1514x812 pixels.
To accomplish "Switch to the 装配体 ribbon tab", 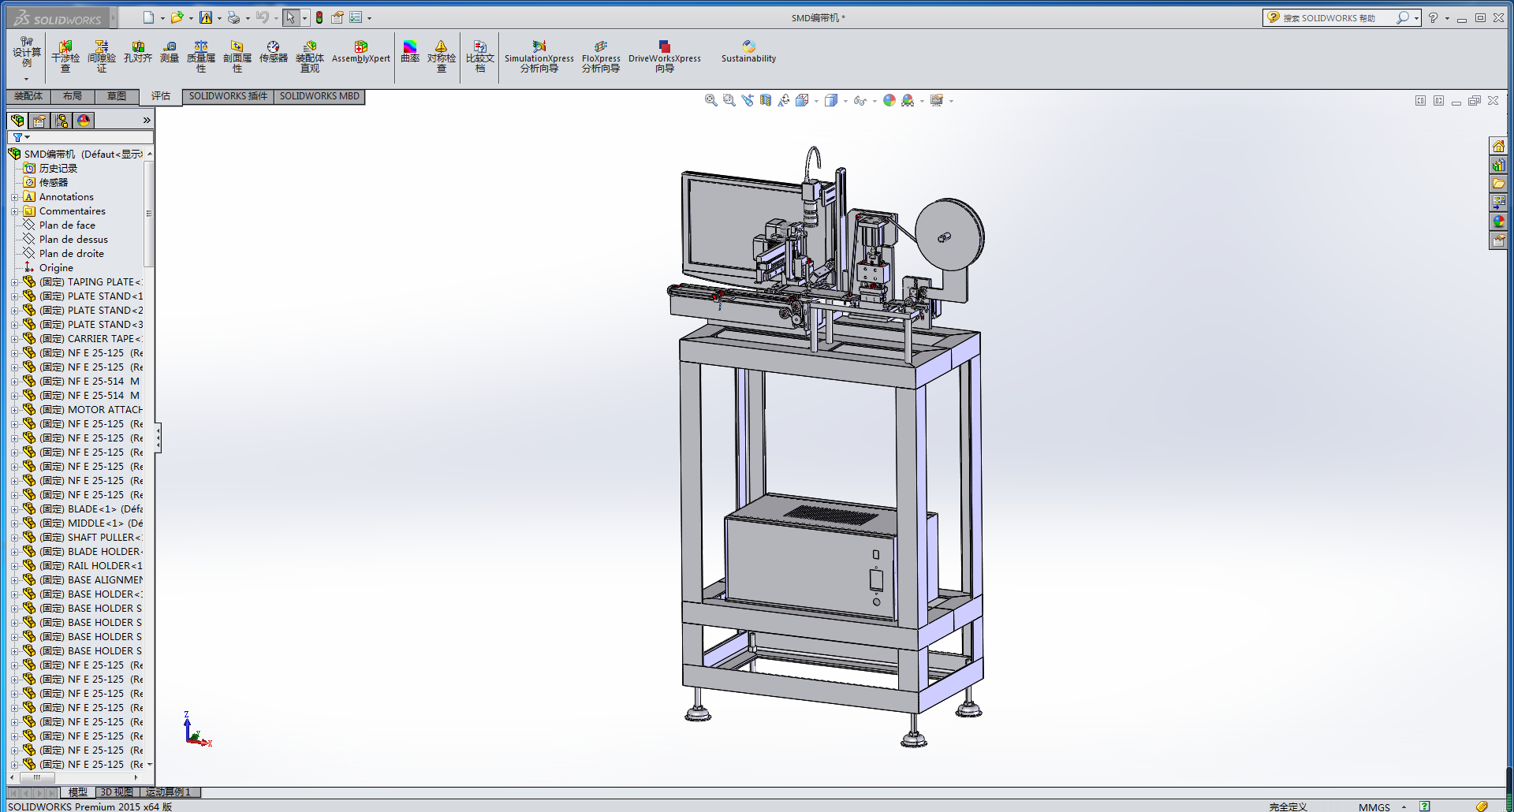I will pyautogui.click(x=28, y=96).
